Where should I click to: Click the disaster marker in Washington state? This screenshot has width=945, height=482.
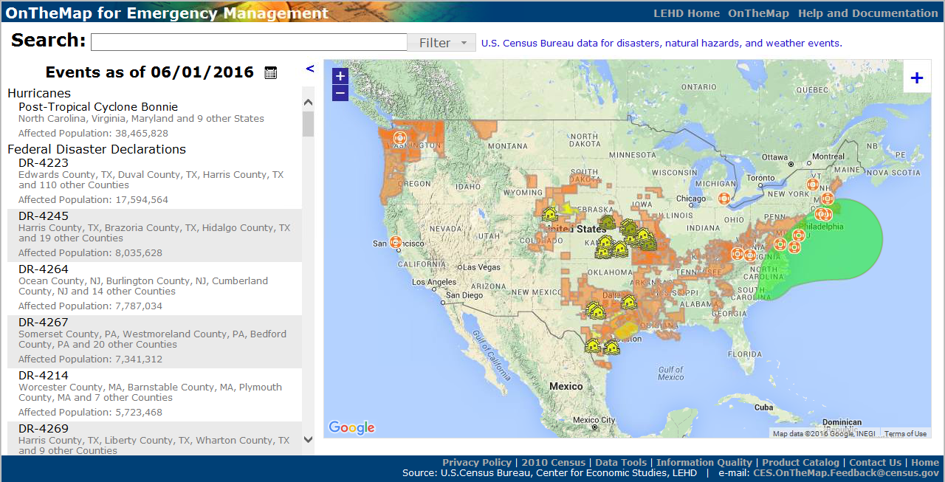(400, 137)
